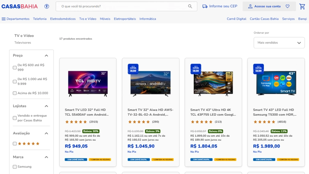Open the shopping cart icon
309x174 pixels.
pos(302,6)
